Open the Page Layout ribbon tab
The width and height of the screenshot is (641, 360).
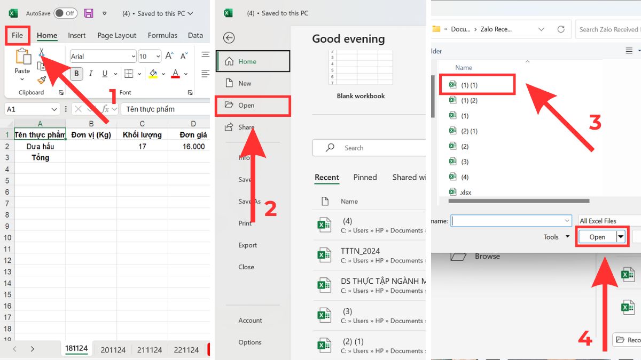coord(117,35)
